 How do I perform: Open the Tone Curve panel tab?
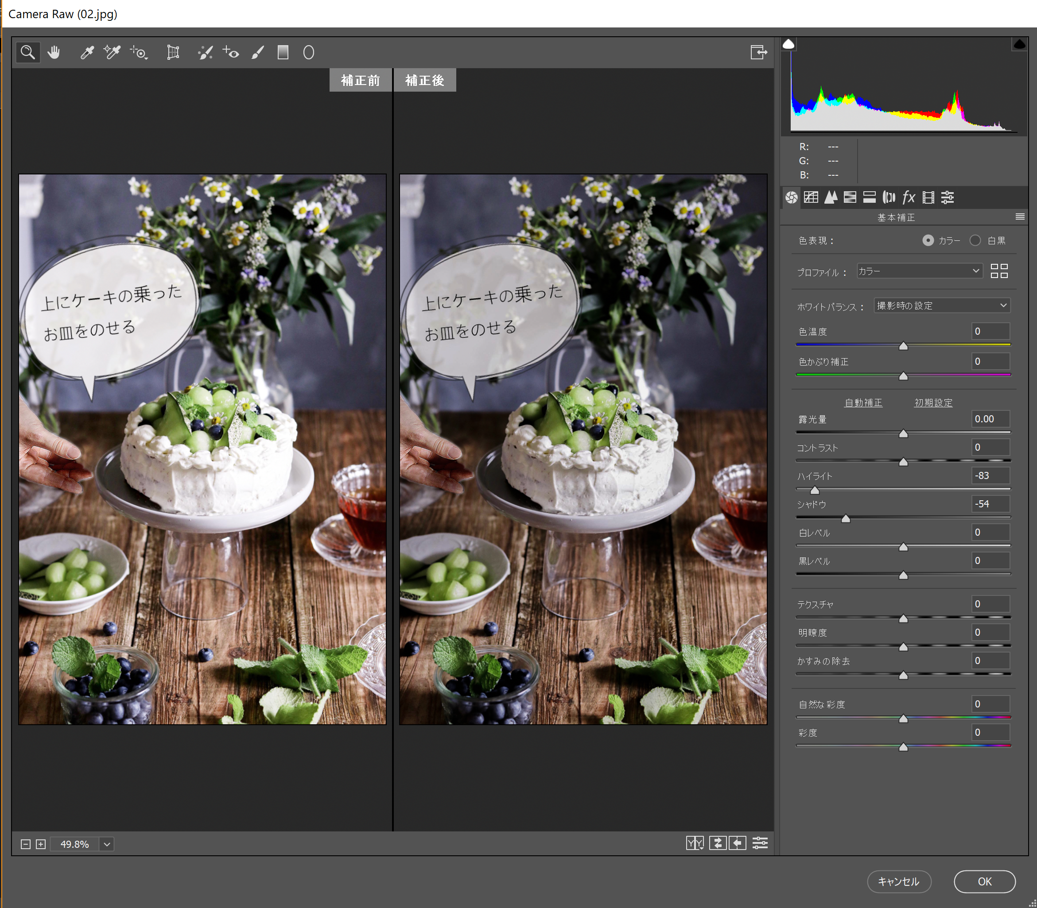pos(811,197)
